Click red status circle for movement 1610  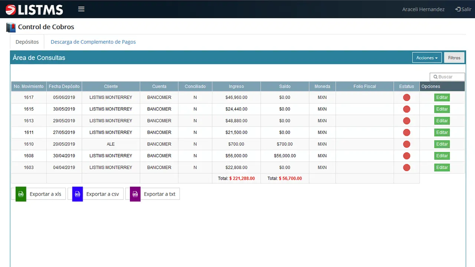coord(406,144)
